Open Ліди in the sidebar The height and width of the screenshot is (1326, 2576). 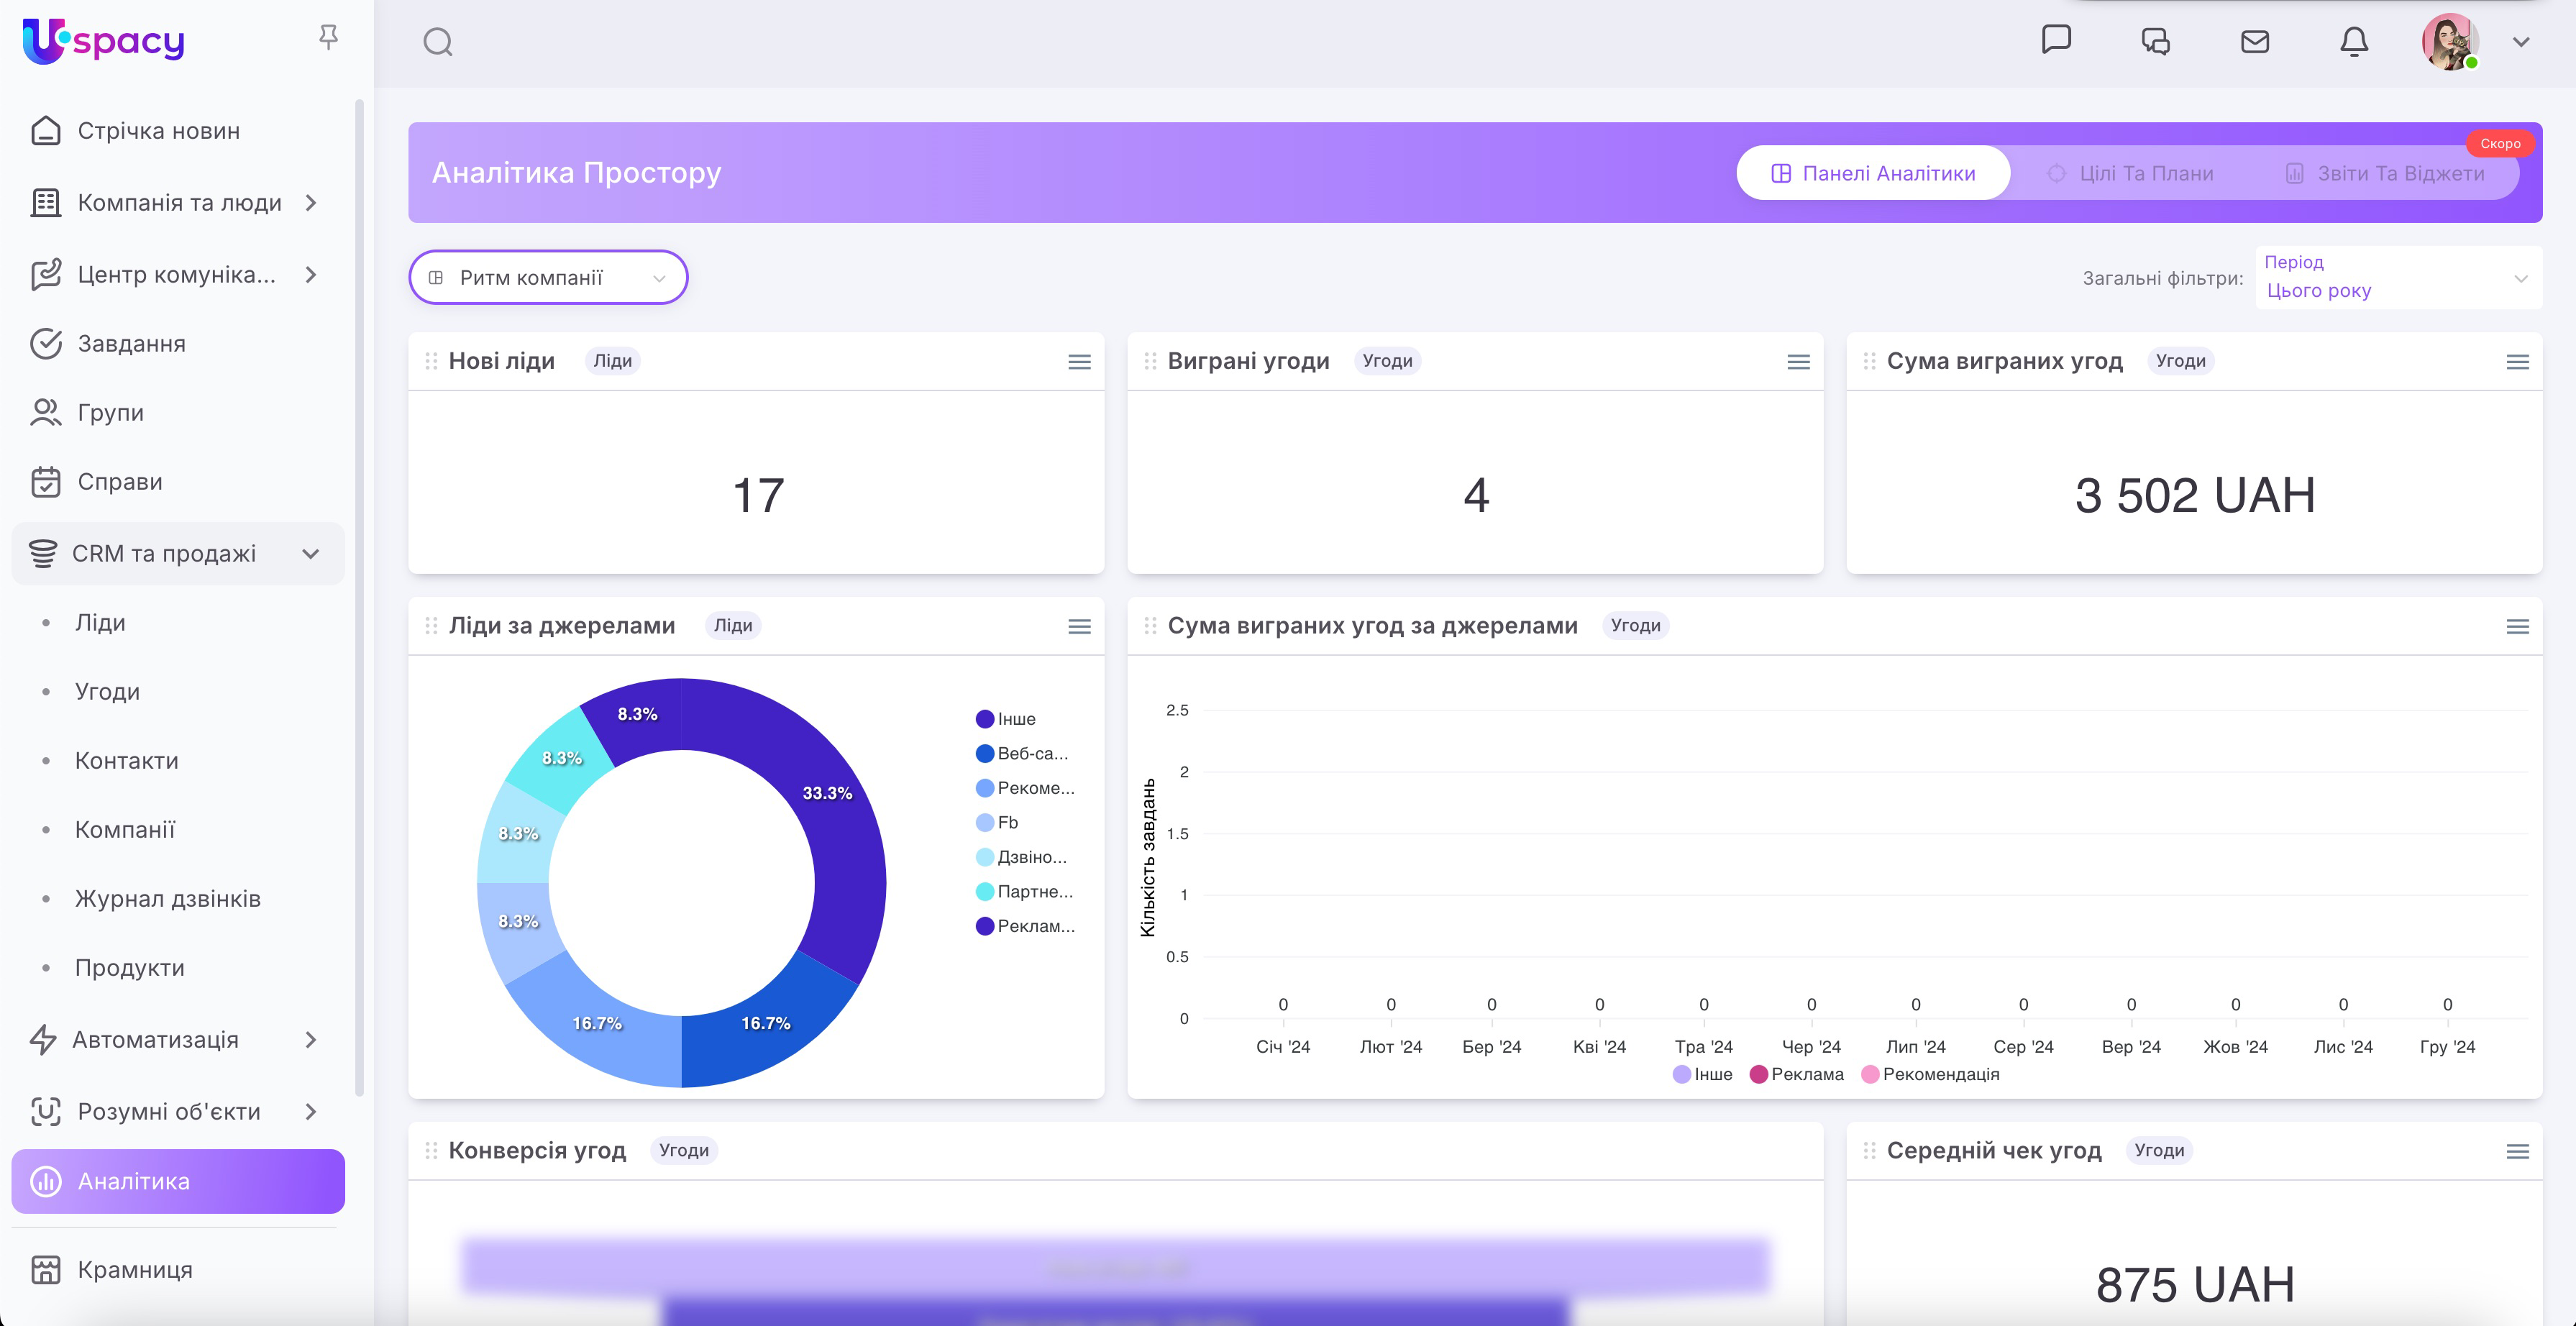pyautogui.click(x=100, y=622)
